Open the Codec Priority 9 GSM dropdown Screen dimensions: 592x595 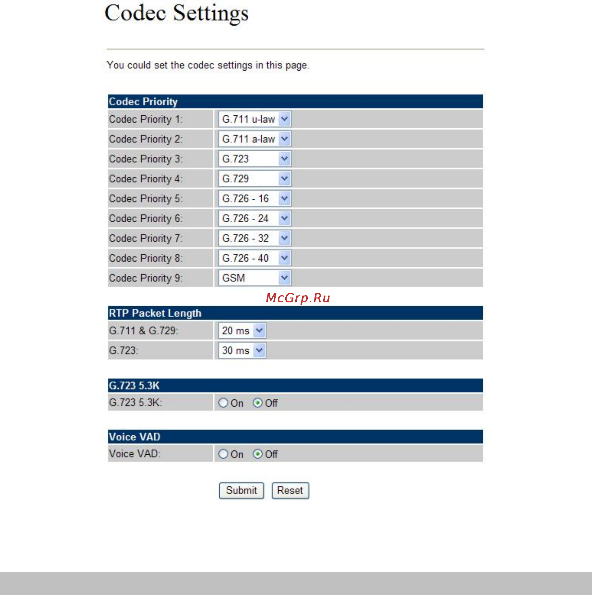[x=255, y=278]
